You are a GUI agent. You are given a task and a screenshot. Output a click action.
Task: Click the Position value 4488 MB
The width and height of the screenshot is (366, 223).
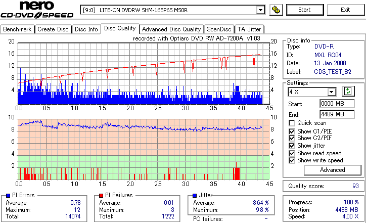click(x=347, y=210)
